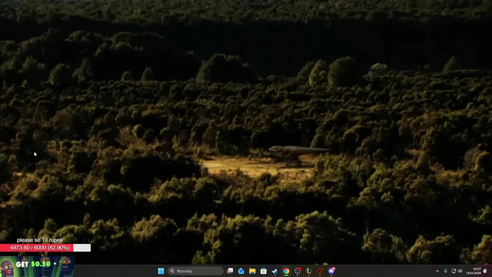Launch Outlook from the taskbar
The width and height of the screenshot is (492, 277).
(241, 271)
